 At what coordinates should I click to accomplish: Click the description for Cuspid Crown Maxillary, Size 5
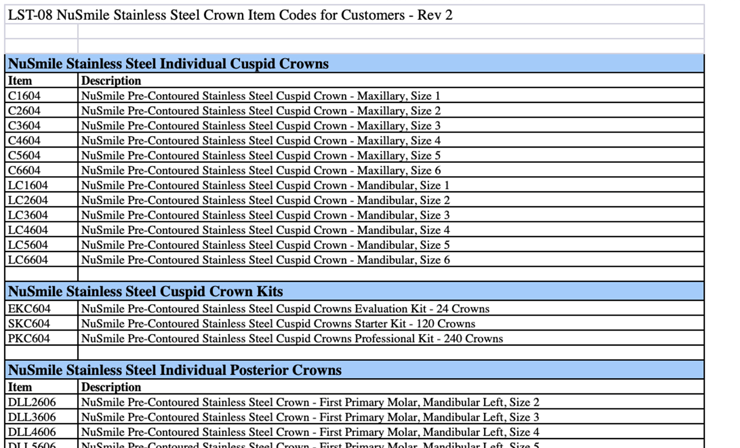pyautogui.click(x=391, y=155)
